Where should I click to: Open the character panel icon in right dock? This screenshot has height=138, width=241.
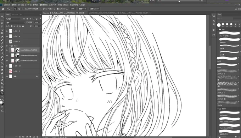[214, 21]
